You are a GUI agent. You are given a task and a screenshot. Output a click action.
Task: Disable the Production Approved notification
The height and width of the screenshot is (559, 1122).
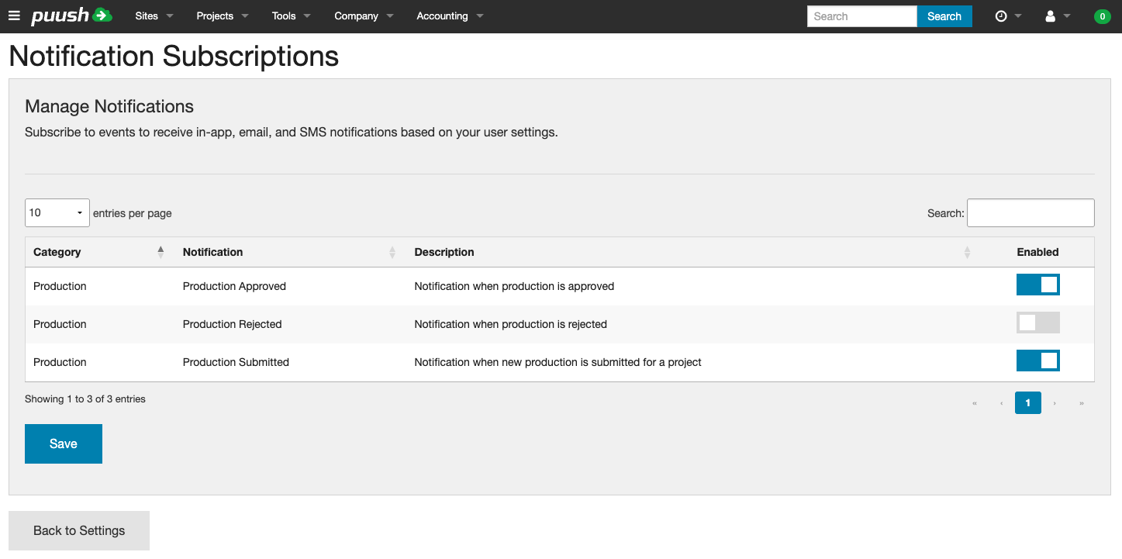(x=1037, y=285)
